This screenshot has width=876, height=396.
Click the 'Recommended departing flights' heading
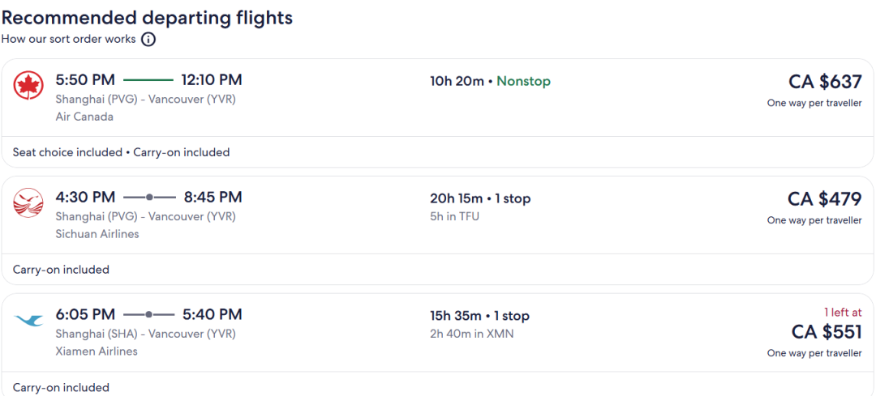pyautogui.click(x=147, y=18)
